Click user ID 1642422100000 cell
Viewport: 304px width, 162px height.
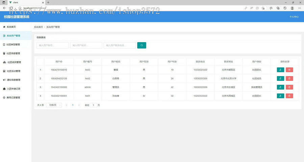point(59,87)
